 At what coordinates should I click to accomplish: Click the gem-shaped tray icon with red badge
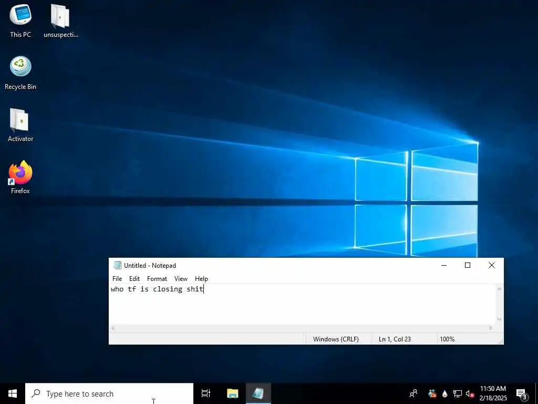pyautogui.click(x=432, y=393)
